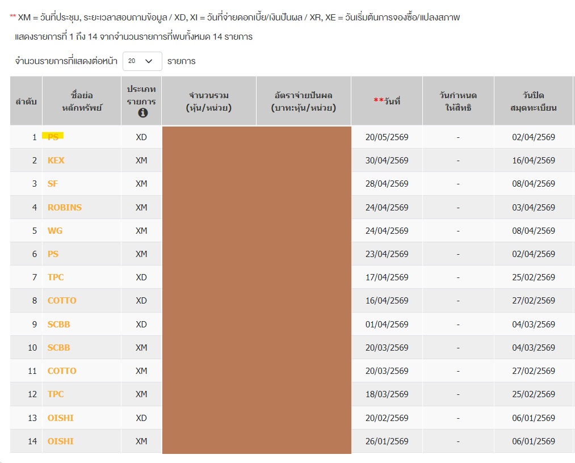Select book-closing date 08/04/2569 in WG row
The image size is (575, 463).
pyautogui.click(x=534, y=231)
